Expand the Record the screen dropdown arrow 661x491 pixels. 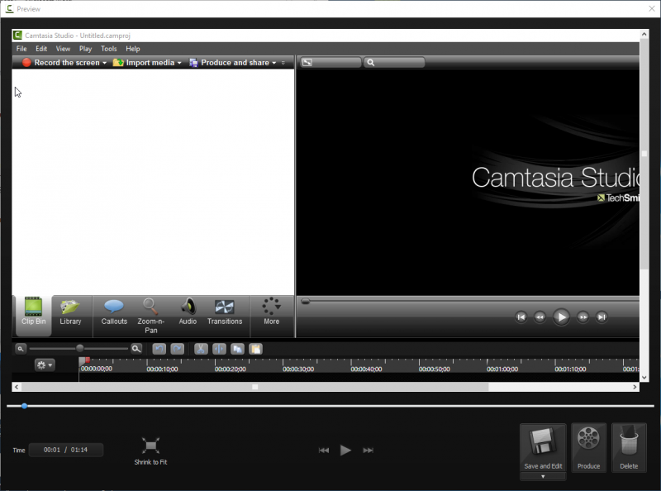[x=105, y=63]
